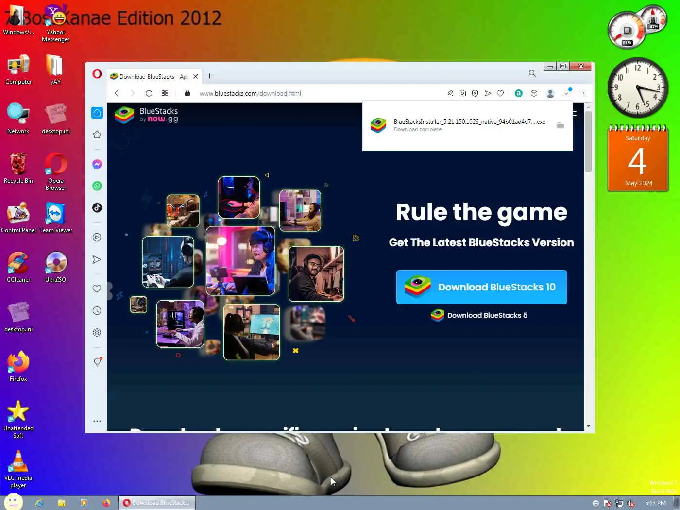Click the Download BlueStacks 10 button
The height and width of the screenshot is (510, 680).
click(x=482, y=287)
